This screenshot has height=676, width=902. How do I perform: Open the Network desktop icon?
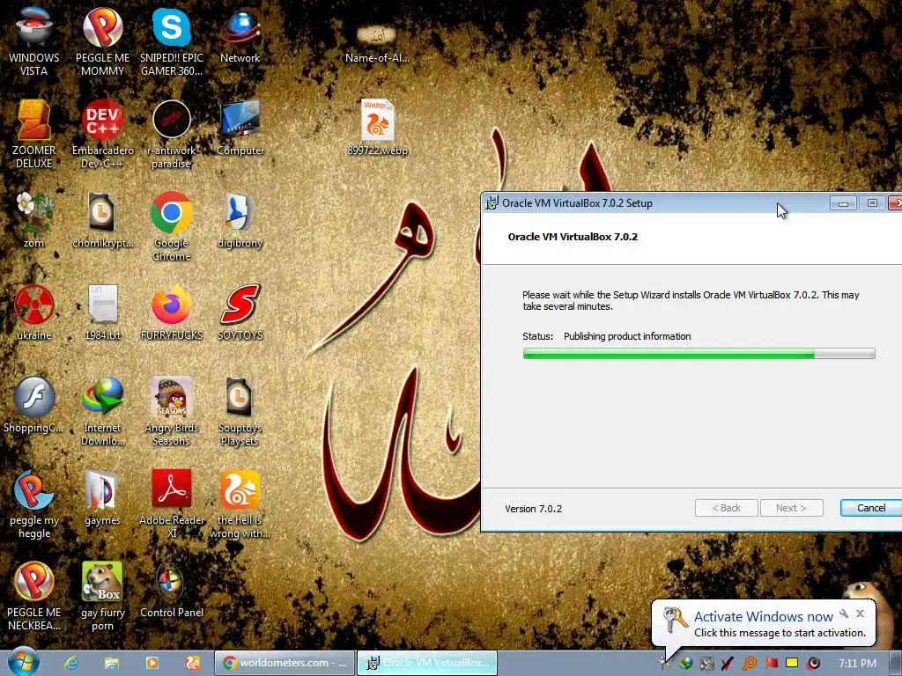(240, 34)
